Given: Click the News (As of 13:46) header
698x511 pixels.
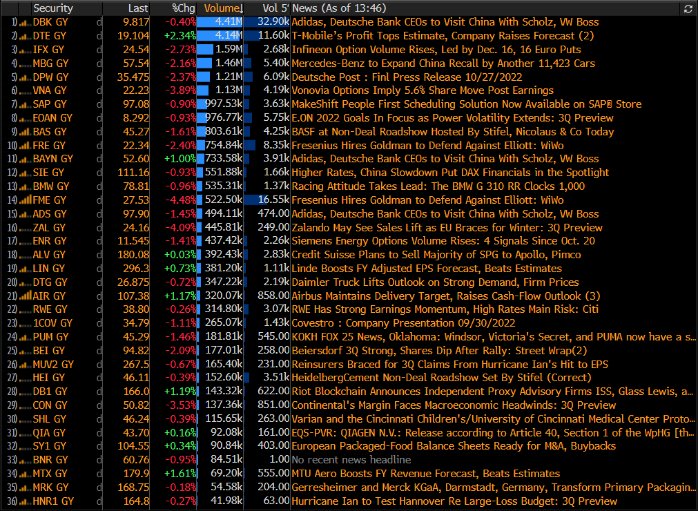Looking at the screenshot, I should coord(339,8).
